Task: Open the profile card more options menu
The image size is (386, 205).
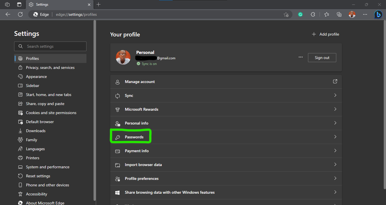Action: coord(300,57)
